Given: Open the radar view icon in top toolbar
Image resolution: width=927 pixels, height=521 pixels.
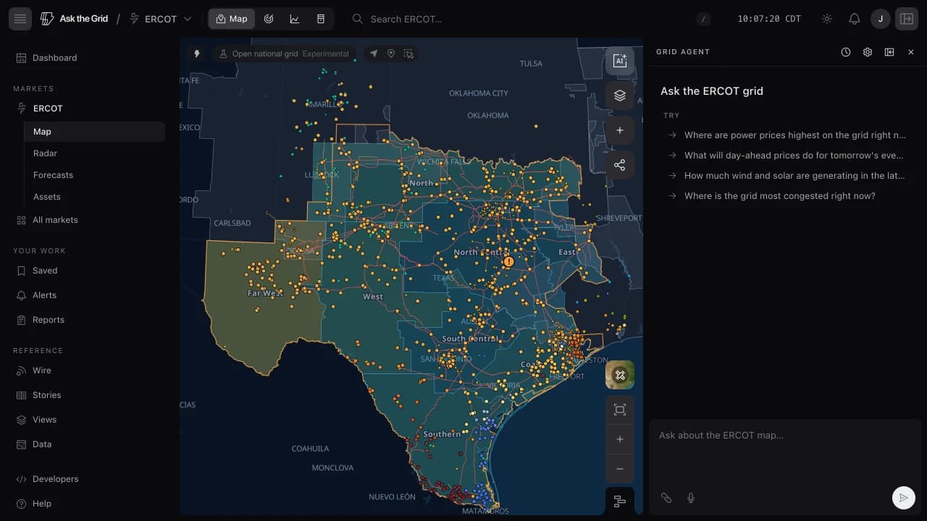Looking at the screenshot, I should coord(269,19).
